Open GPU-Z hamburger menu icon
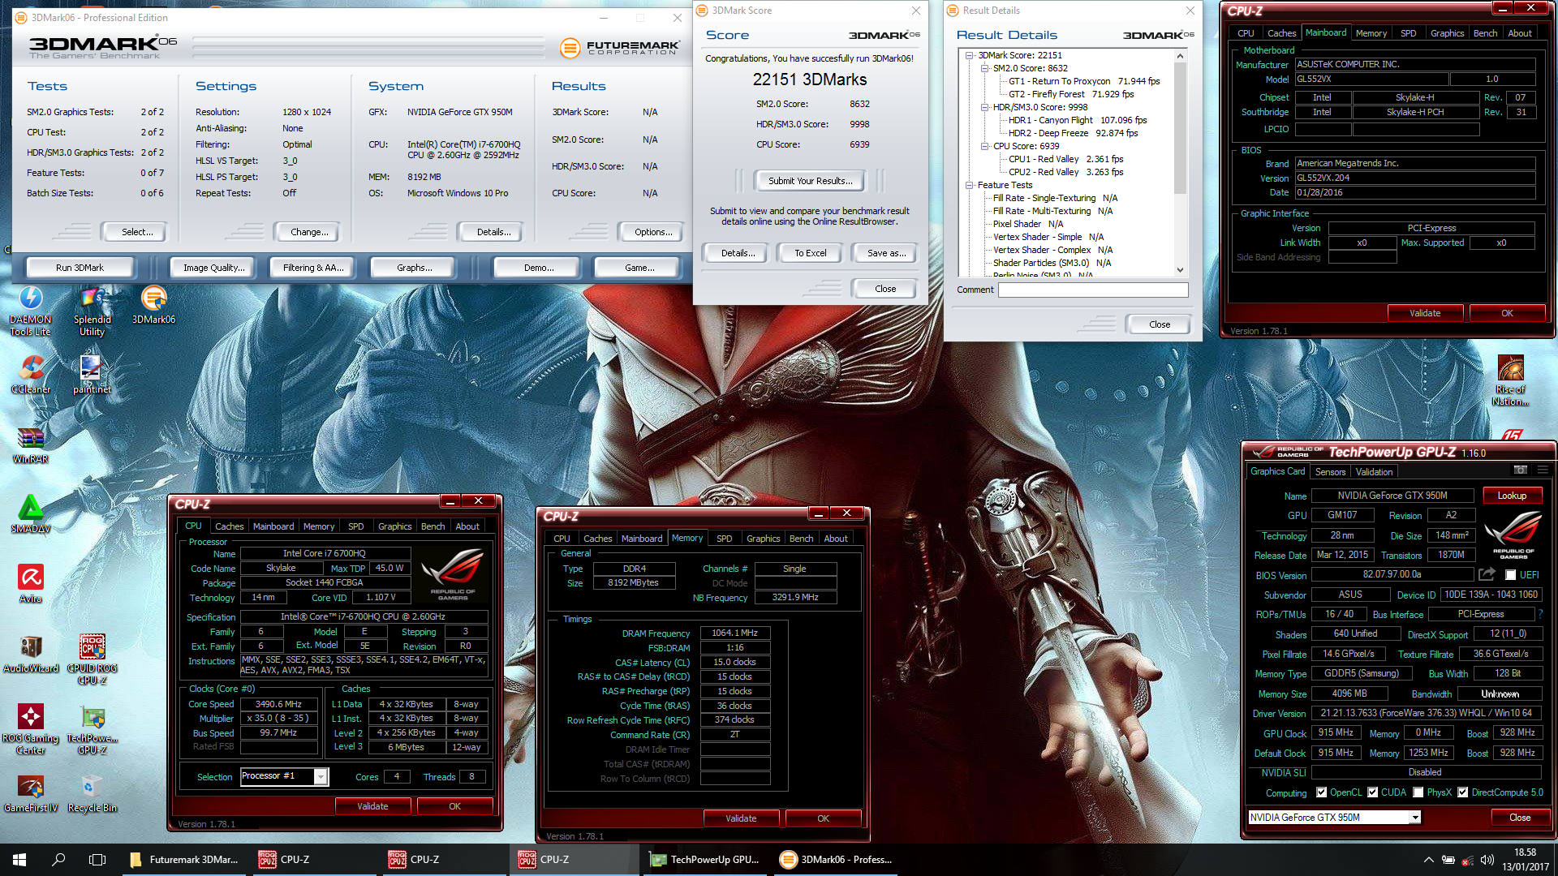Screen dimensions: 1558x876 coord(1543,470)
